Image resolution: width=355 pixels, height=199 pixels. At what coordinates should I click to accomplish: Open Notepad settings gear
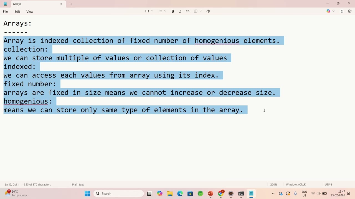tap(350, 11)
